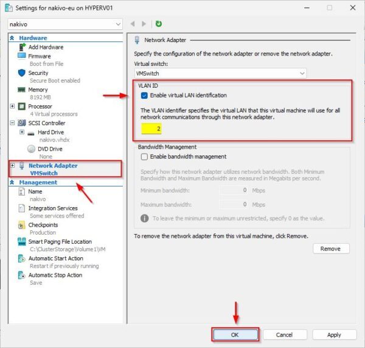Expand the Processor tree node
365x348 pixels.
pyautogui.click(x=12, y=106)
